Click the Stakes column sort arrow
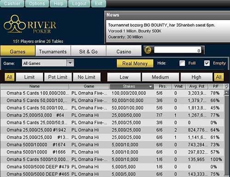This screenshot has width=230, height=177. [x=150, y=86]
